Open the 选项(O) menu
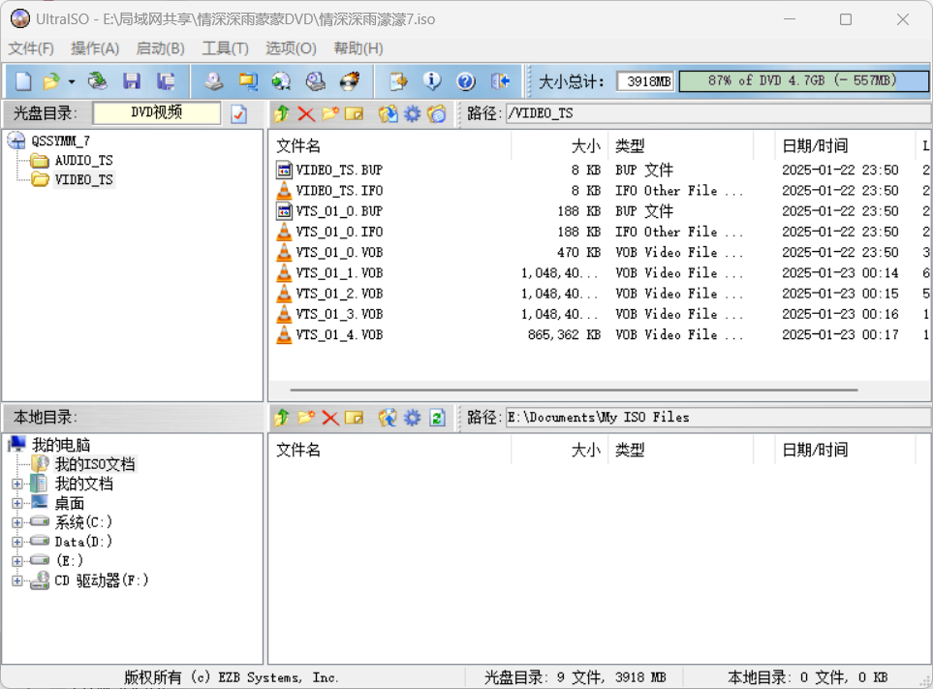This screenshot has height=689, width=933. click(291, 48)
